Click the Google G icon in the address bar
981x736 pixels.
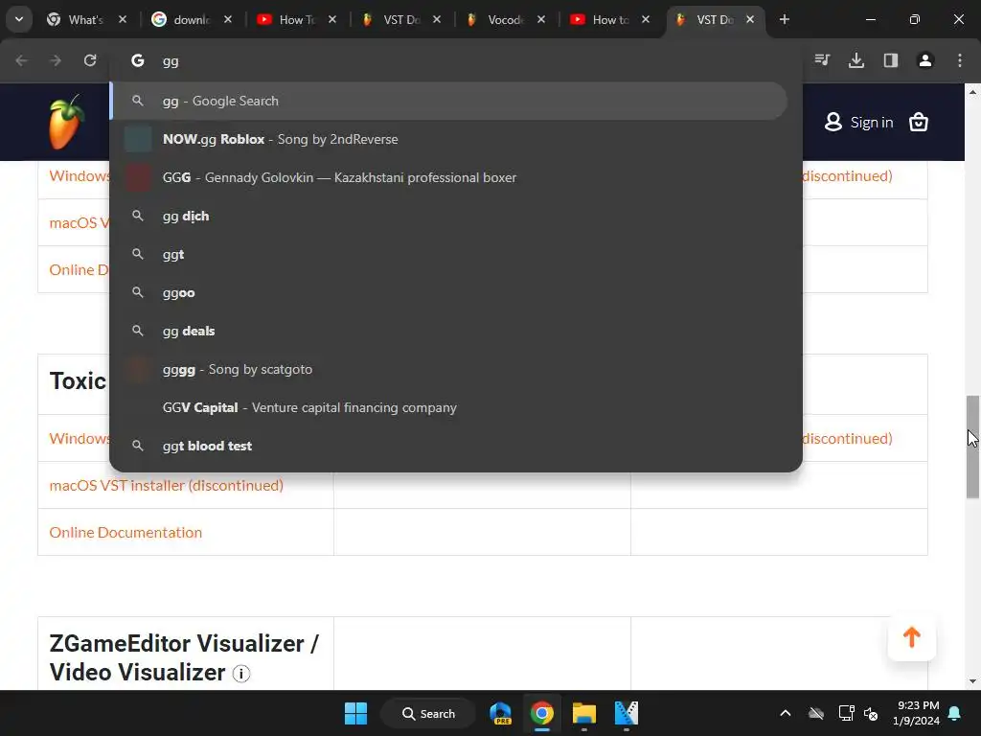[138, 60]
